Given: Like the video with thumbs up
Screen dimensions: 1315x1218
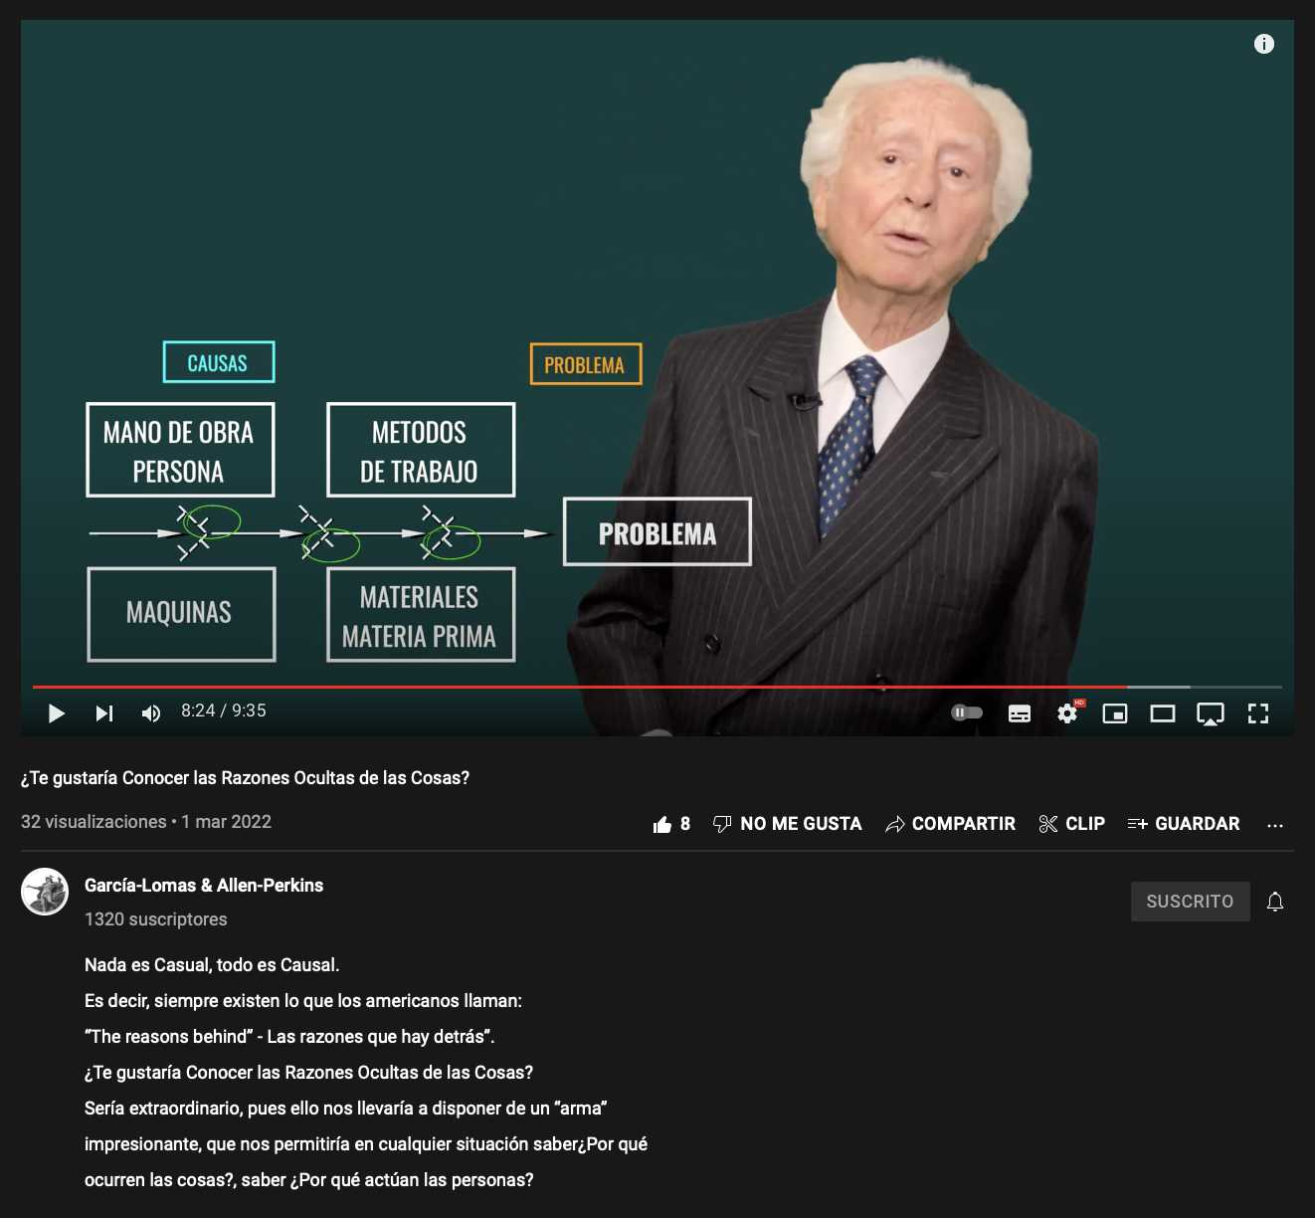Looking at the screenshot, I should (x=671, y=824).
